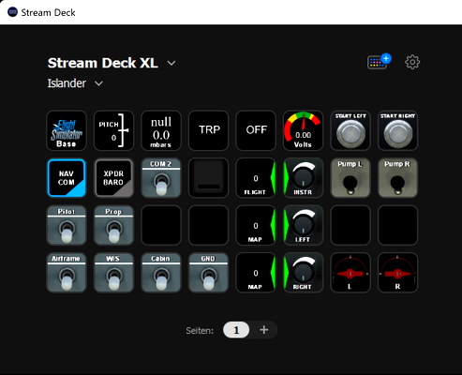Open the XPDR BARO folder key
This screenshot has width=462, height=375.
tap(114, 178)
